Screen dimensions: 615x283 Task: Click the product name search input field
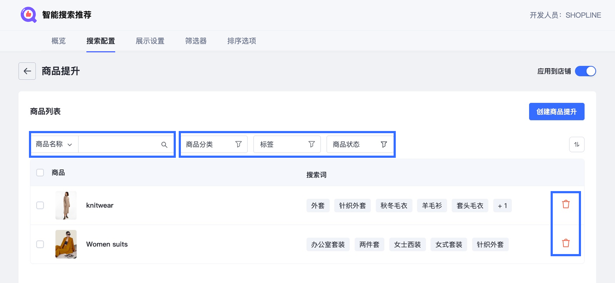(x=119, y=144)
